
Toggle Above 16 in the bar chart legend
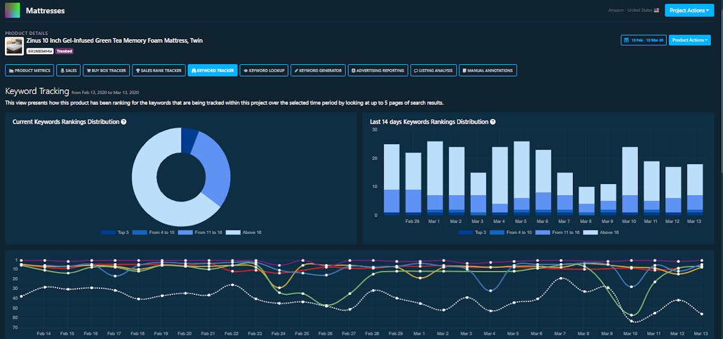(602, 232)
